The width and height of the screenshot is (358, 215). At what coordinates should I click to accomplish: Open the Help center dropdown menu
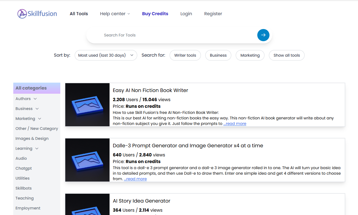(x=115, y=14)
